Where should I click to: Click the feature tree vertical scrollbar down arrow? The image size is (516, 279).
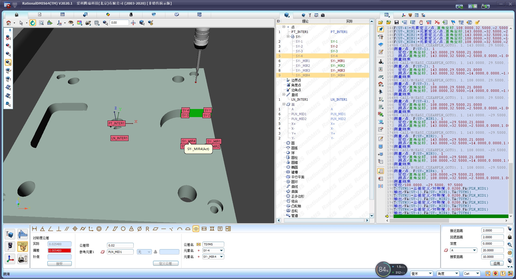click(x=372, y=216)
